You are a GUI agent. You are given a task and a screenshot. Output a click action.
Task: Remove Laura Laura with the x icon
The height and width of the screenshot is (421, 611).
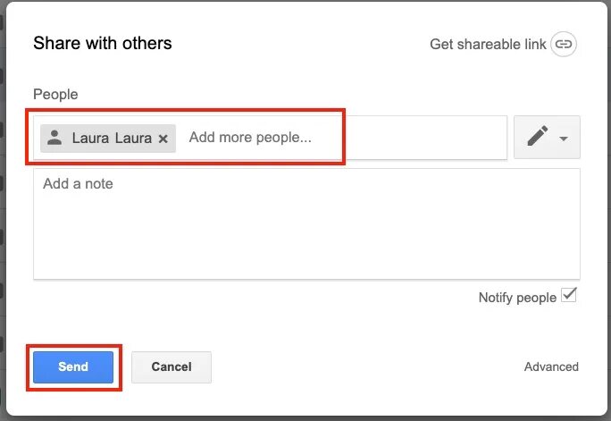163,139
